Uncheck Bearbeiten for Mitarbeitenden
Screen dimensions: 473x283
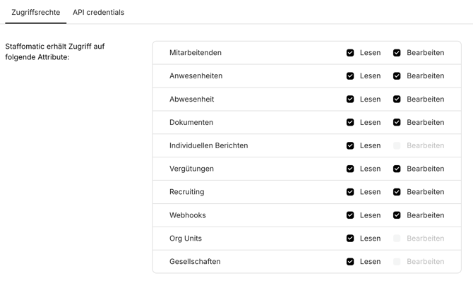pos(397,53)
